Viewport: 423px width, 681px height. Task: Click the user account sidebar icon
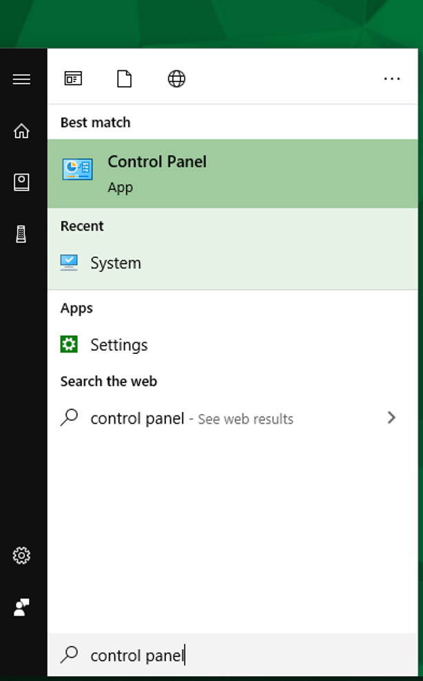coord(21,607)
